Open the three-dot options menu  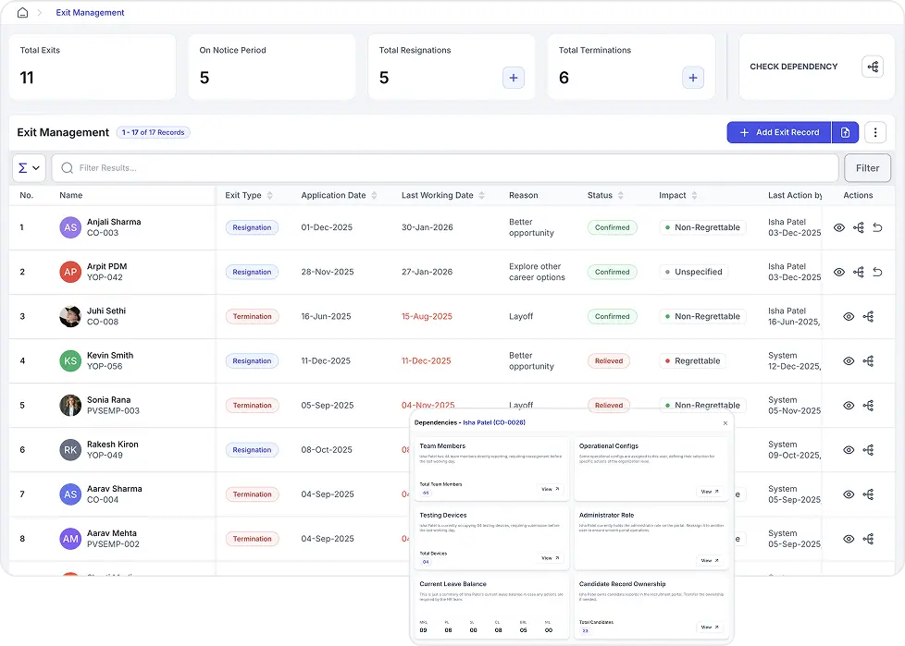point(874,132)
